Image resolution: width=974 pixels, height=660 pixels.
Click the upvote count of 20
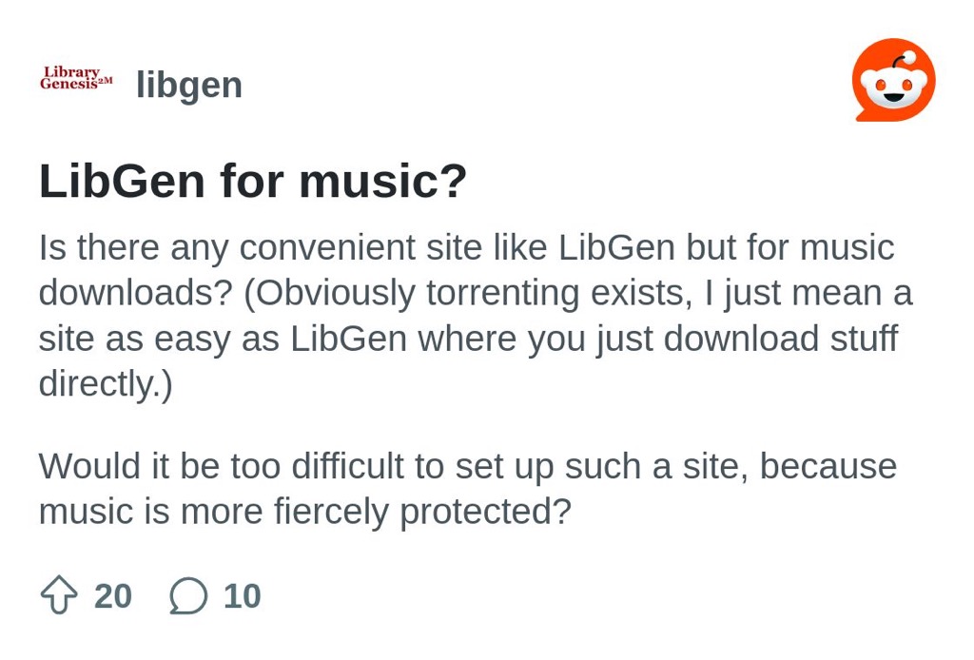point(113,596)
